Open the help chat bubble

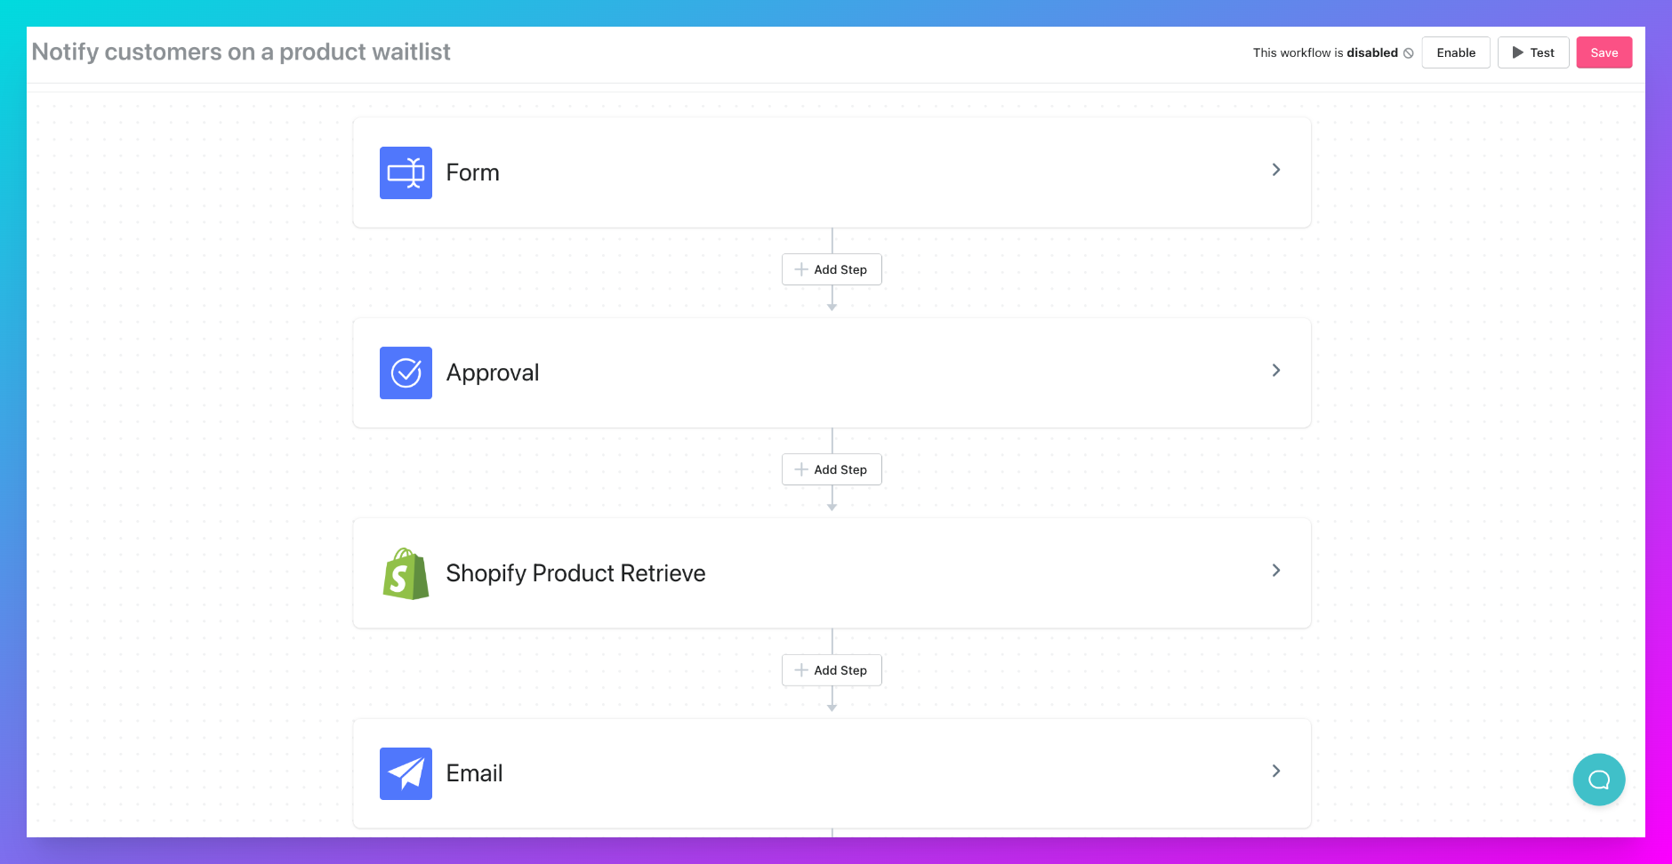point(1597,779)
